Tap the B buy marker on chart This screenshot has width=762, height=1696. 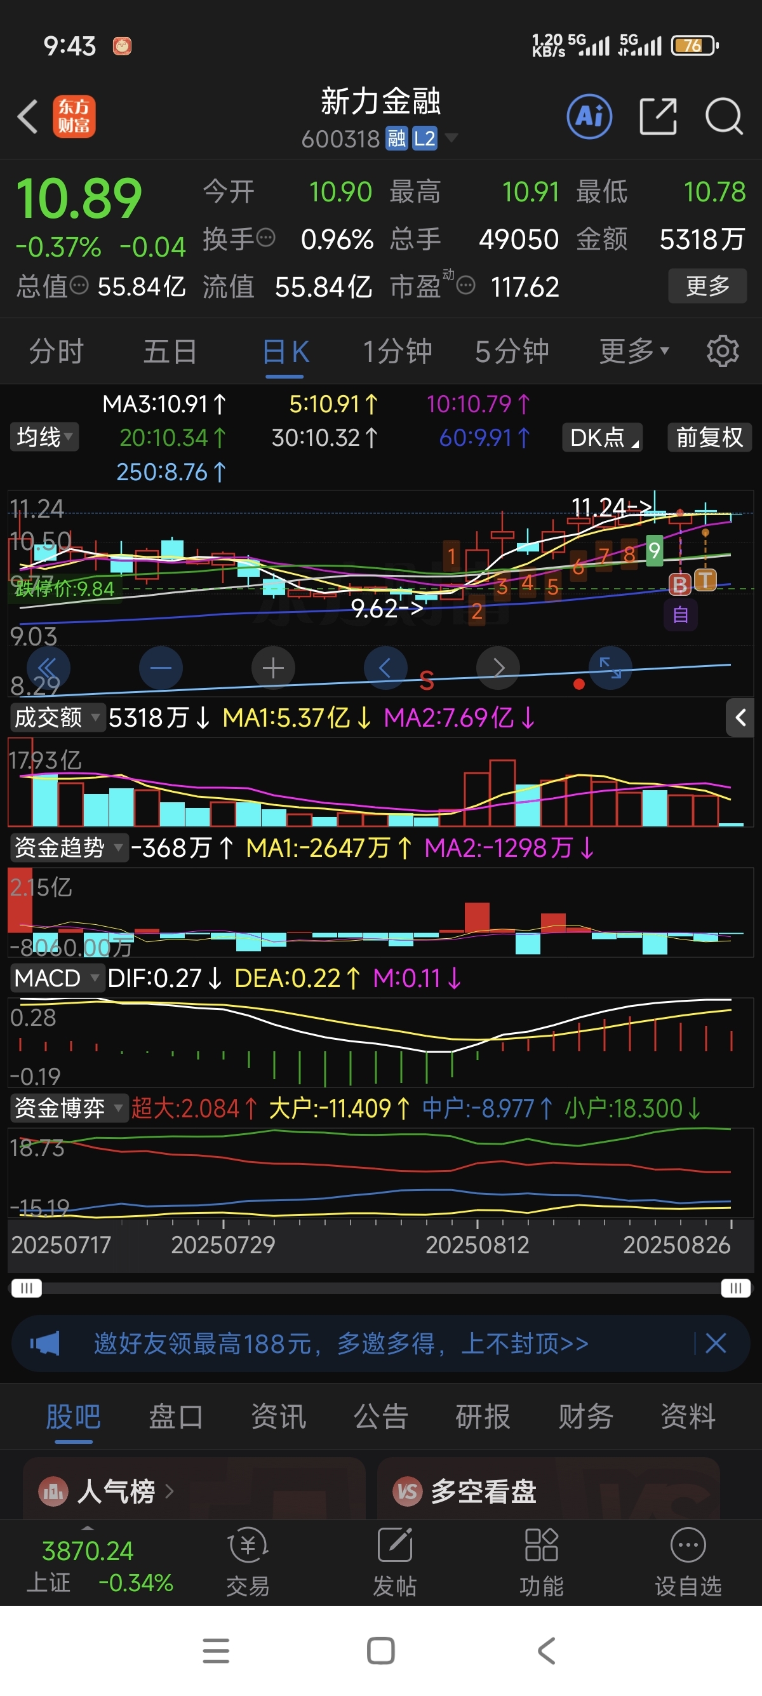tap(679, 584)
